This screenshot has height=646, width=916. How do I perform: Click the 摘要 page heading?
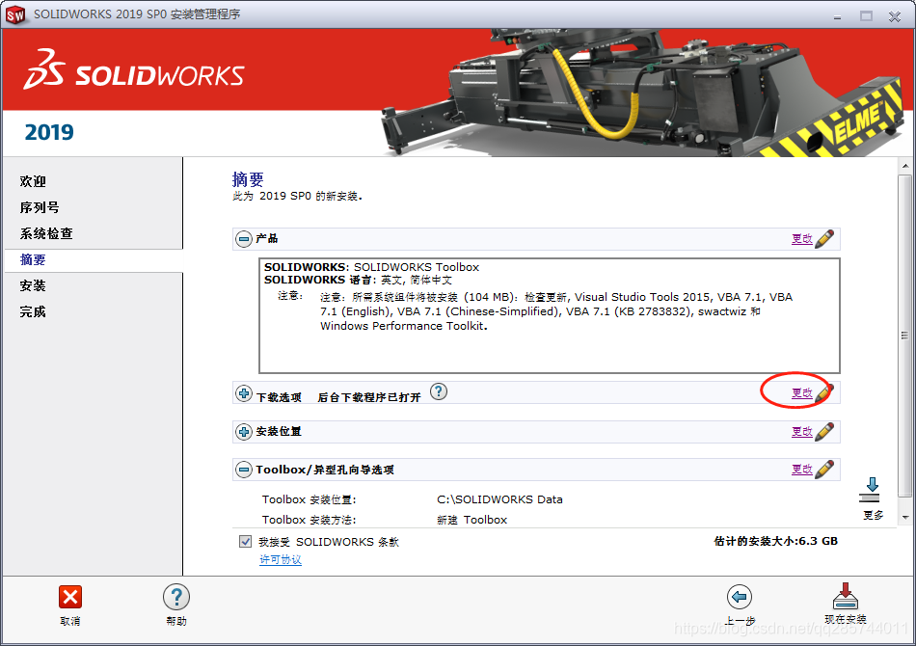pos(248,179)
